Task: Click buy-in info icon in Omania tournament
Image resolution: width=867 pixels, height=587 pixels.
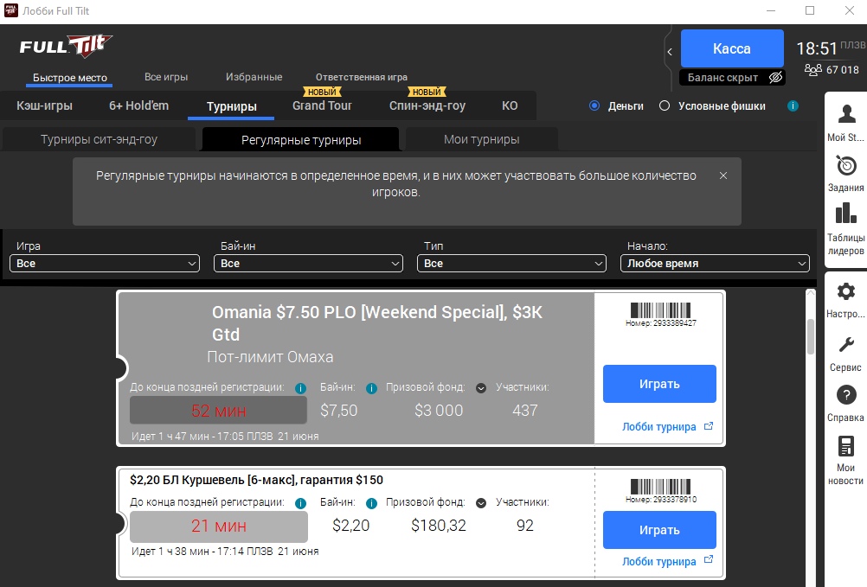Action: (371, 388)
